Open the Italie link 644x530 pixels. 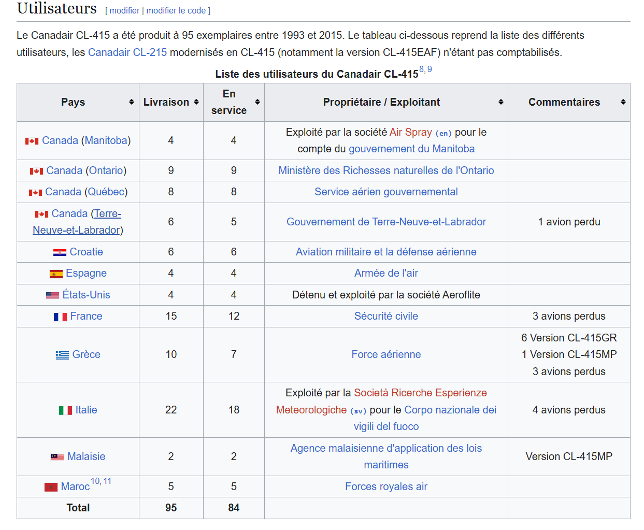click(x=87, y=410)
